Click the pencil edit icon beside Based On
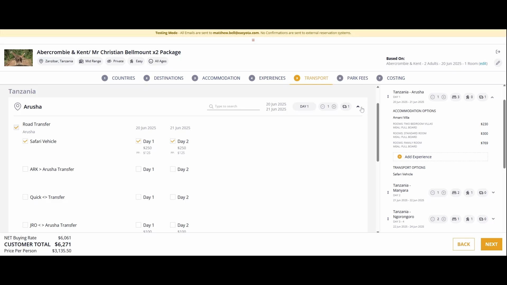The image size is (507, 285). pos(498,63)
